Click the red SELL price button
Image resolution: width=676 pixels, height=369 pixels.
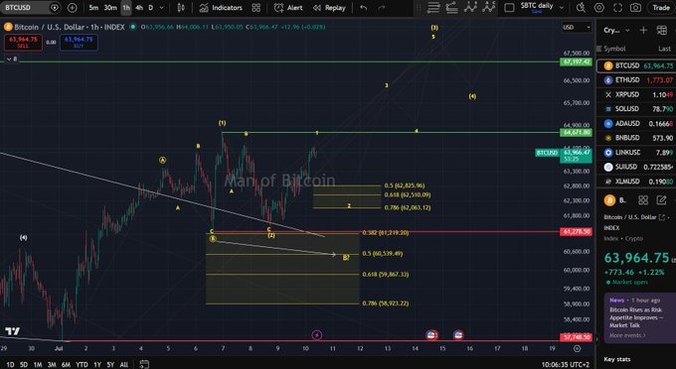point(23,42)
